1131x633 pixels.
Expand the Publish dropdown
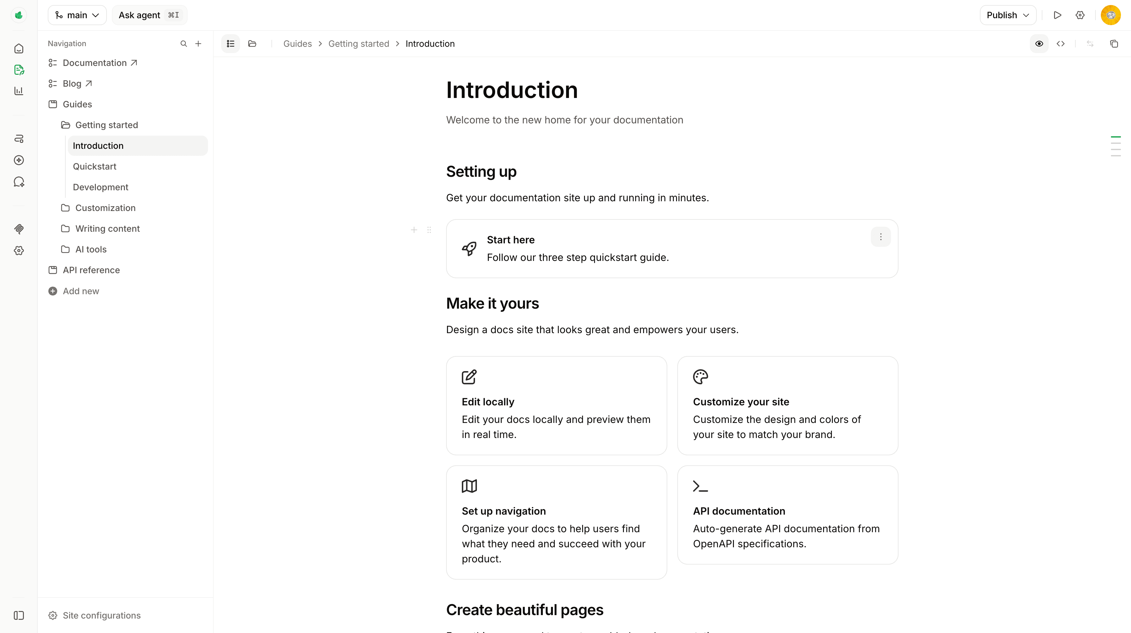pos(1008,15)
